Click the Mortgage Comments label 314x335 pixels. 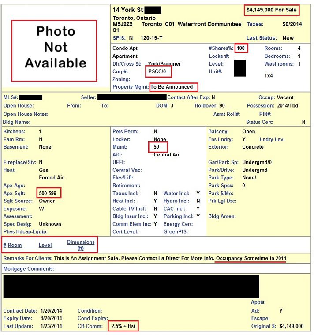pyautogui.click(x=28, y=268)
